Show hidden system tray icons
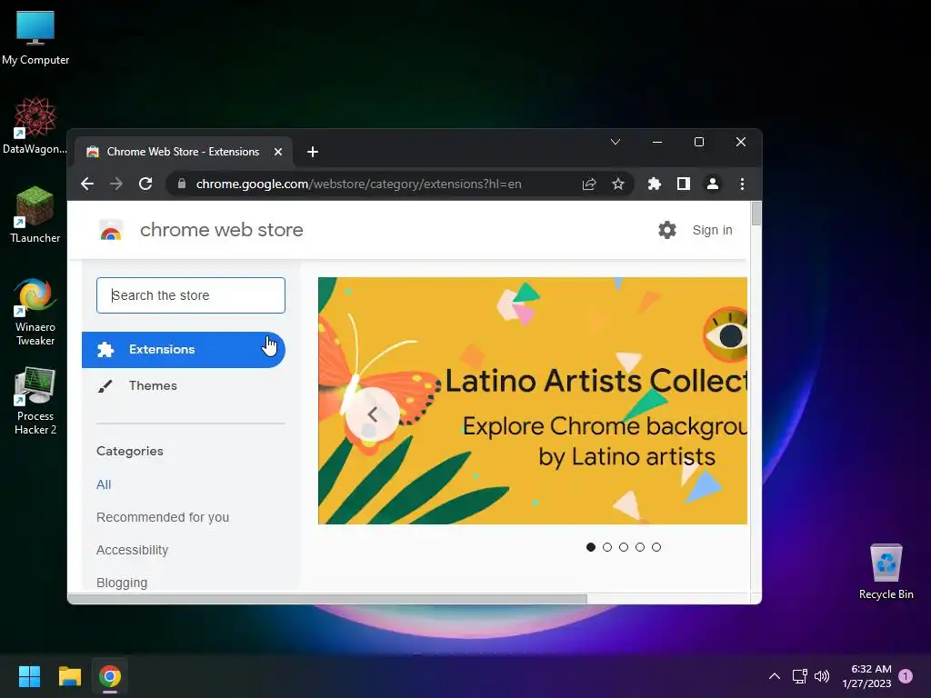 click(775, 676)
